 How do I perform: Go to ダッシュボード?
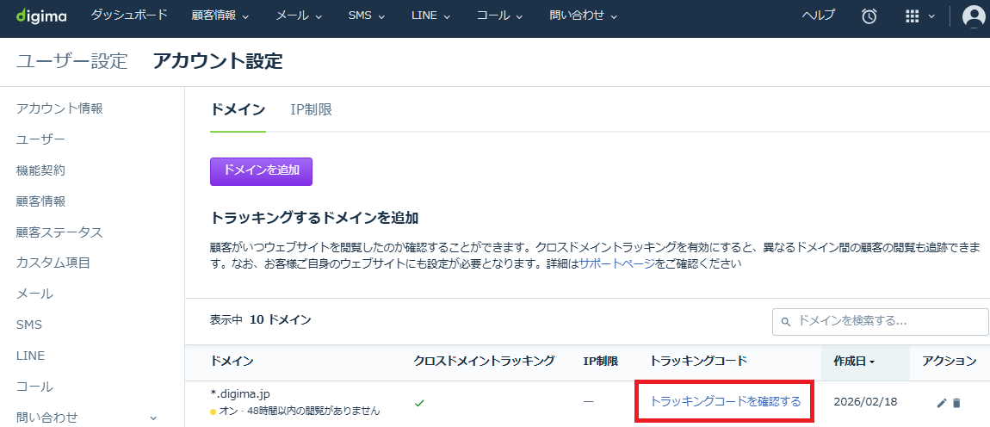[x=129, y=15]
